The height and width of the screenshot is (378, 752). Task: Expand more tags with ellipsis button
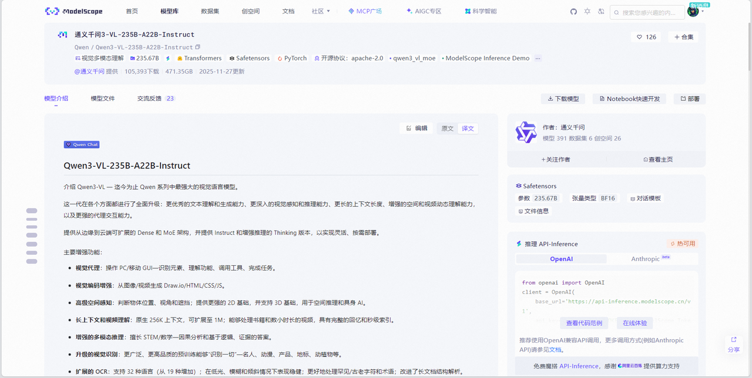(538, 58)
